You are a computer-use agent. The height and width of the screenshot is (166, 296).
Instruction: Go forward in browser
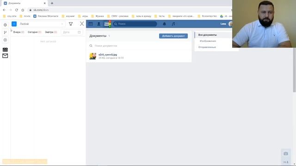pos(10,10)
